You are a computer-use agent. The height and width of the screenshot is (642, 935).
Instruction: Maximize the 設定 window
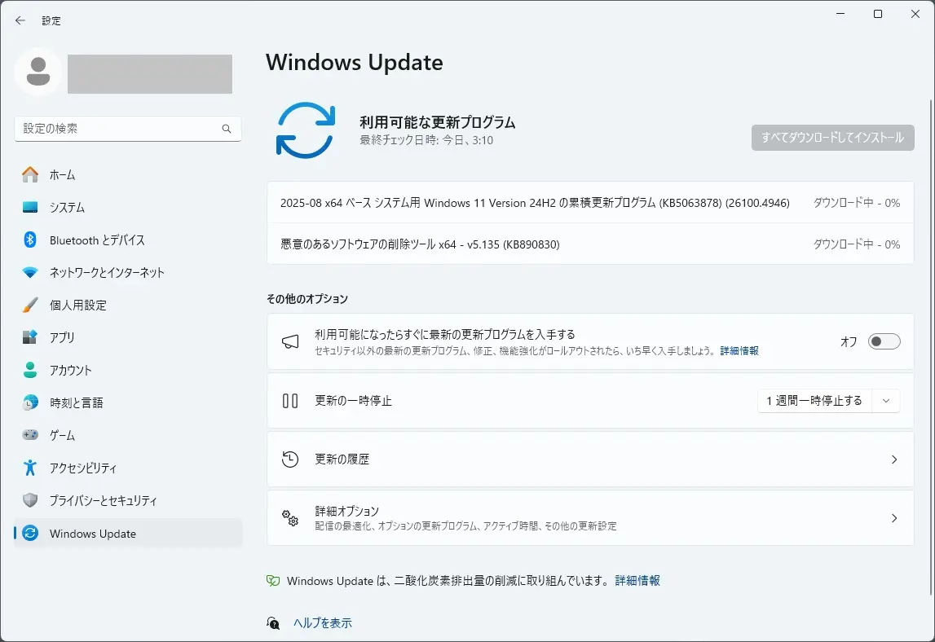point(878,14)
